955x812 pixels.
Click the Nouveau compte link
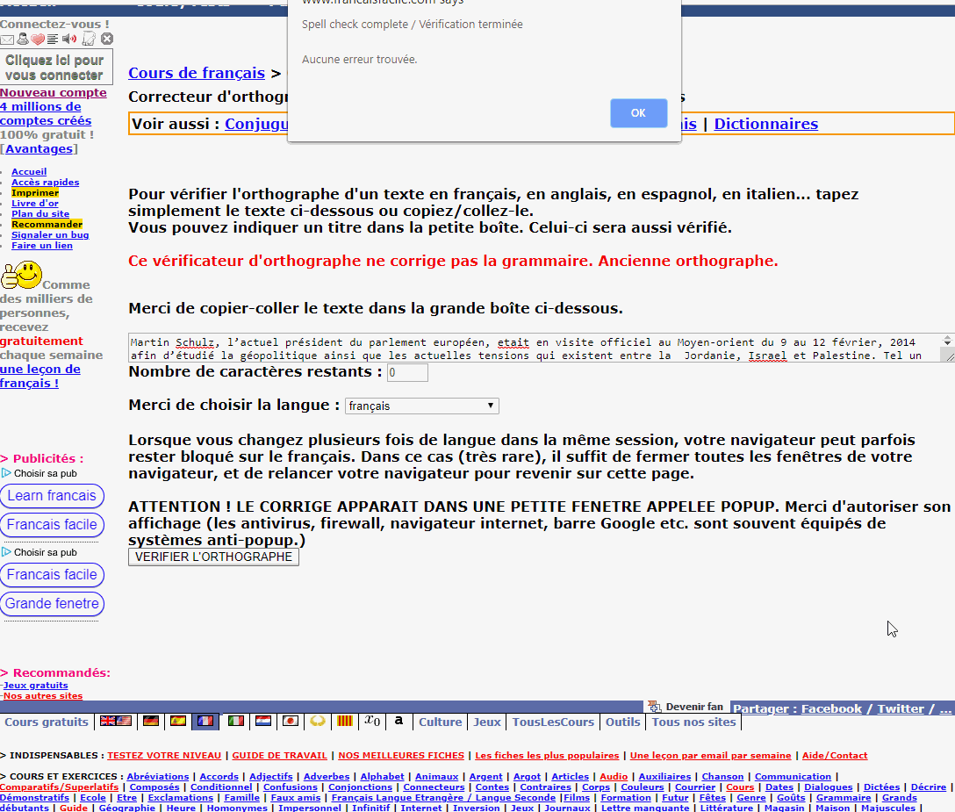[x=54, y=93]
